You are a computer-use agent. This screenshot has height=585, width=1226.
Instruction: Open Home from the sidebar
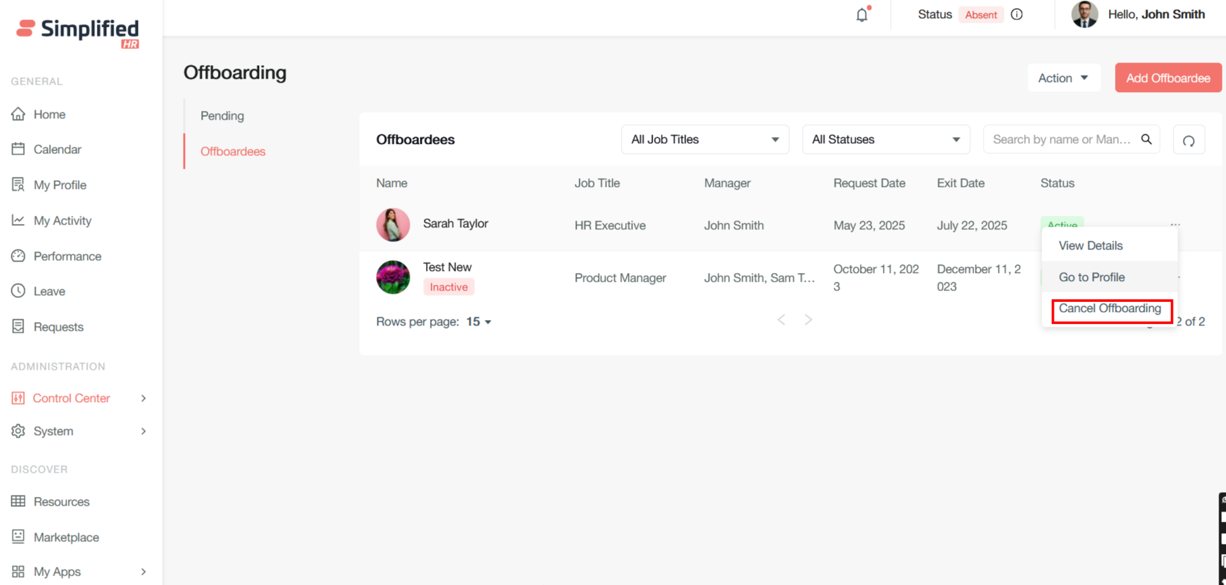click(49, 114)
